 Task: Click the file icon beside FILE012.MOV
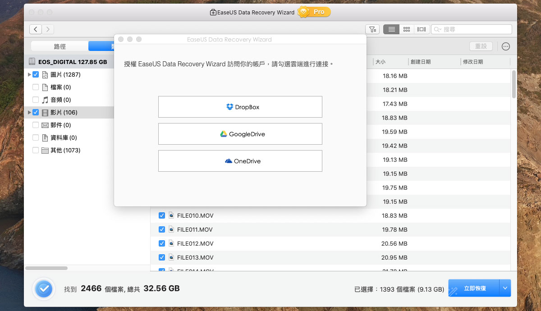(x=171, y=243)
